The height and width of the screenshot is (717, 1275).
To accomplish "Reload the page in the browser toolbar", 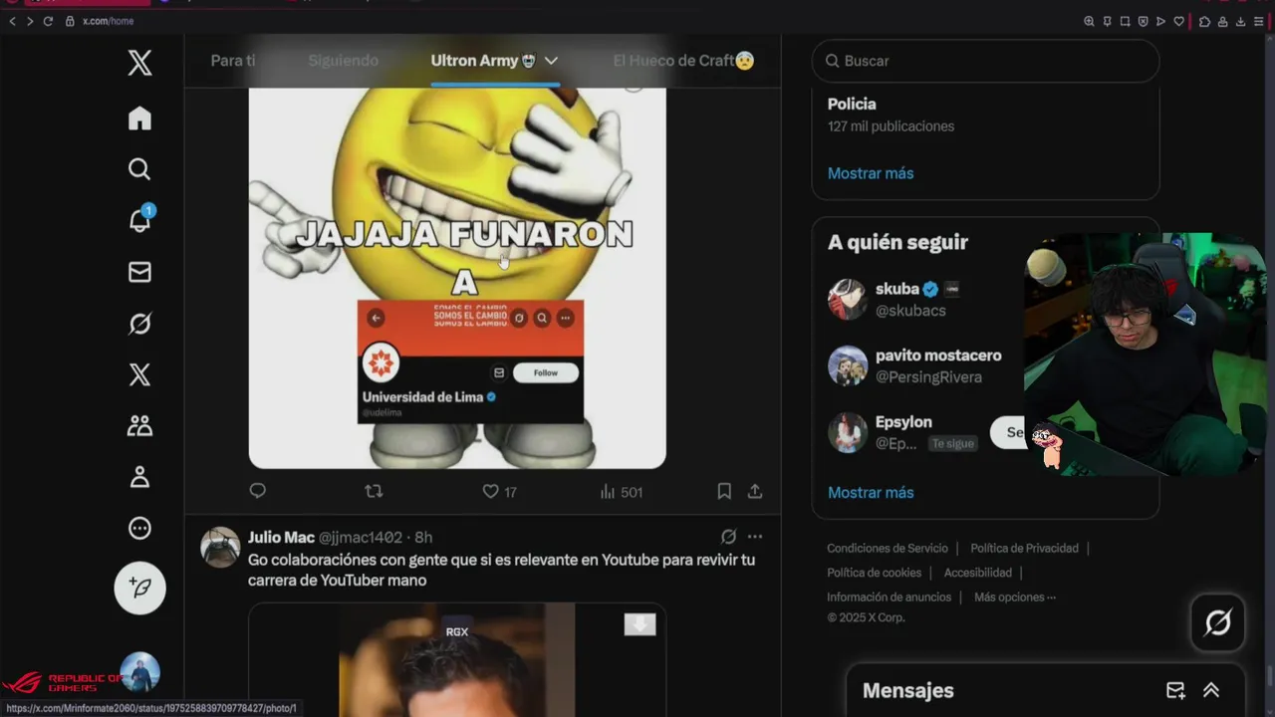I will pyautogui.click(x=48, y=21).
